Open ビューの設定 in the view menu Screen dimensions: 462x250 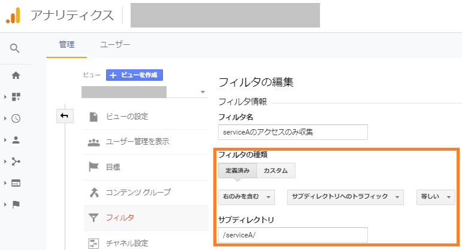[126, 116]
